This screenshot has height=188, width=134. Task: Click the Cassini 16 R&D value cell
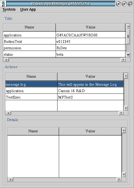point(90,91)
